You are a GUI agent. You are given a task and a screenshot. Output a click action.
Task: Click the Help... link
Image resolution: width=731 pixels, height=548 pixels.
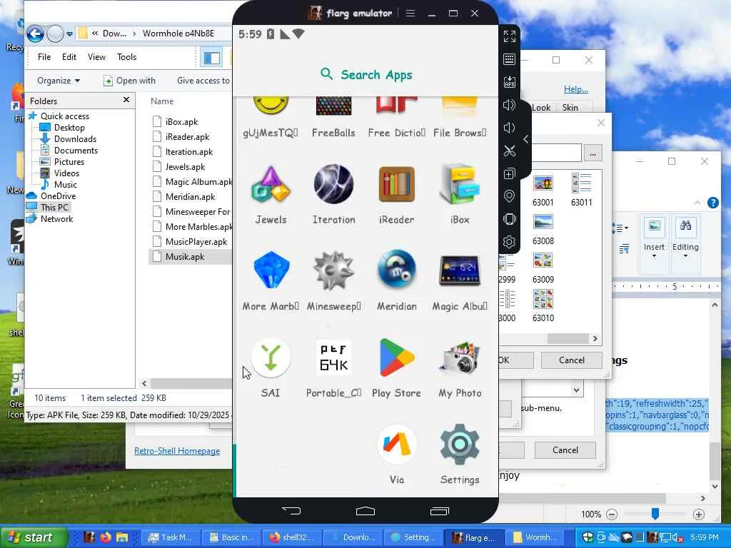[x=576, y=89]
